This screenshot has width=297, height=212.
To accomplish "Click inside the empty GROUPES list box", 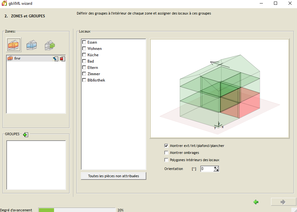I will click(x=36, y=165).
